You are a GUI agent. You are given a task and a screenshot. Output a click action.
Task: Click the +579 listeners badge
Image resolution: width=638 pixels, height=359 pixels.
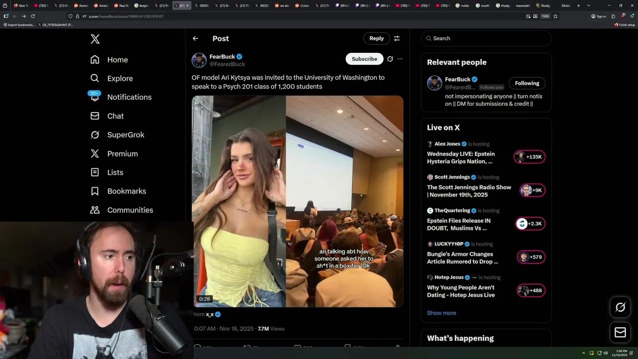point(531,257)
